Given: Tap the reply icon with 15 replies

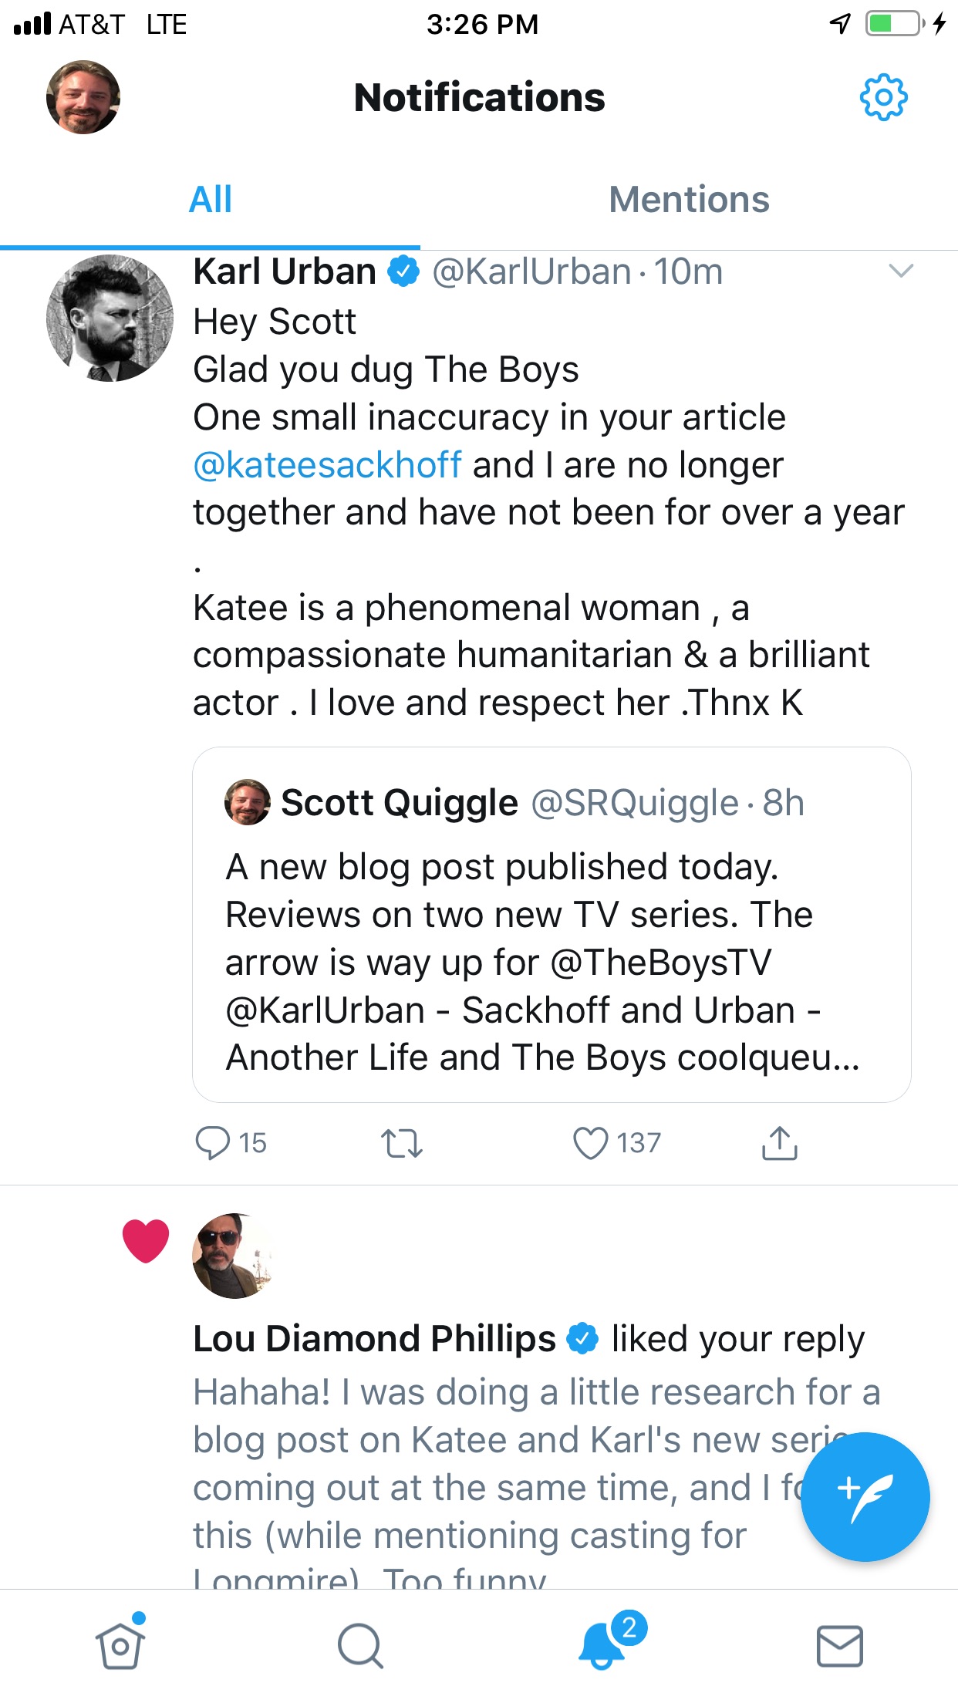Looking at the screenshot, I should [213, 1143].
